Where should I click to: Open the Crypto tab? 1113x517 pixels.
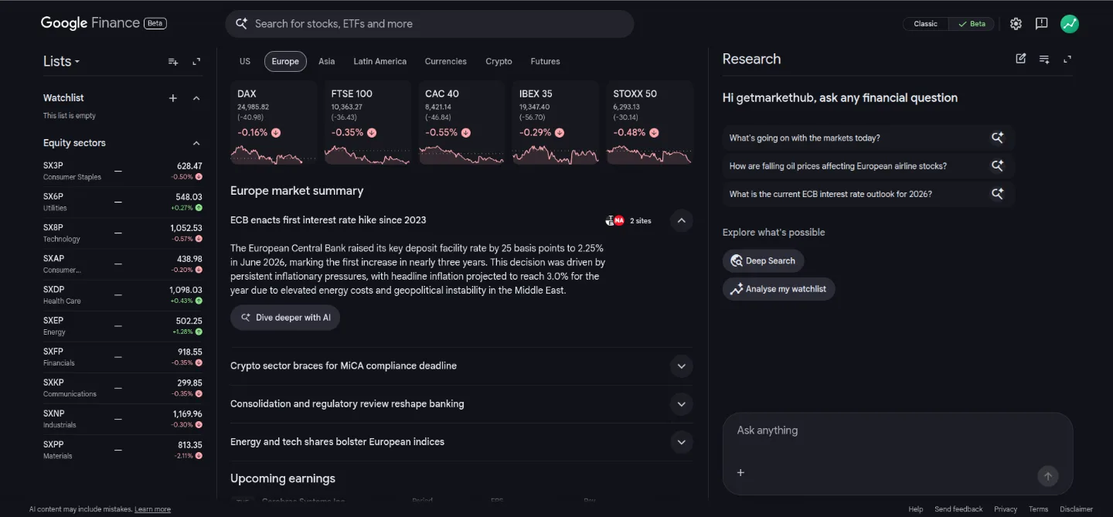(x=499, y=61)
